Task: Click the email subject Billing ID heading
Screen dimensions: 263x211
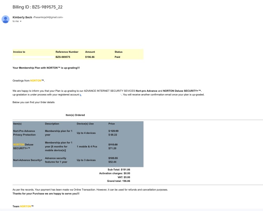Action: tap(39, 7)
